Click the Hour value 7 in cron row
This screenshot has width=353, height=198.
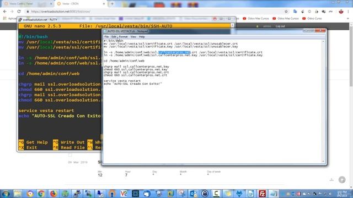tap(126, 175)
